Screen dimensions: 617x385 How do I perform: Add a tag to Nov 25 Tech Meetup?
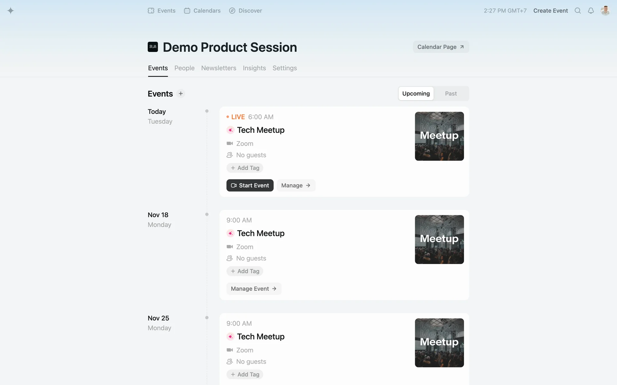245,374
